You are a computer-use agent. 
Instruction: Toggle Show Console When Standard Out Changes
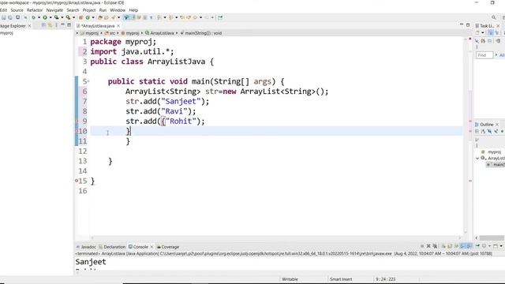(463, 246)
